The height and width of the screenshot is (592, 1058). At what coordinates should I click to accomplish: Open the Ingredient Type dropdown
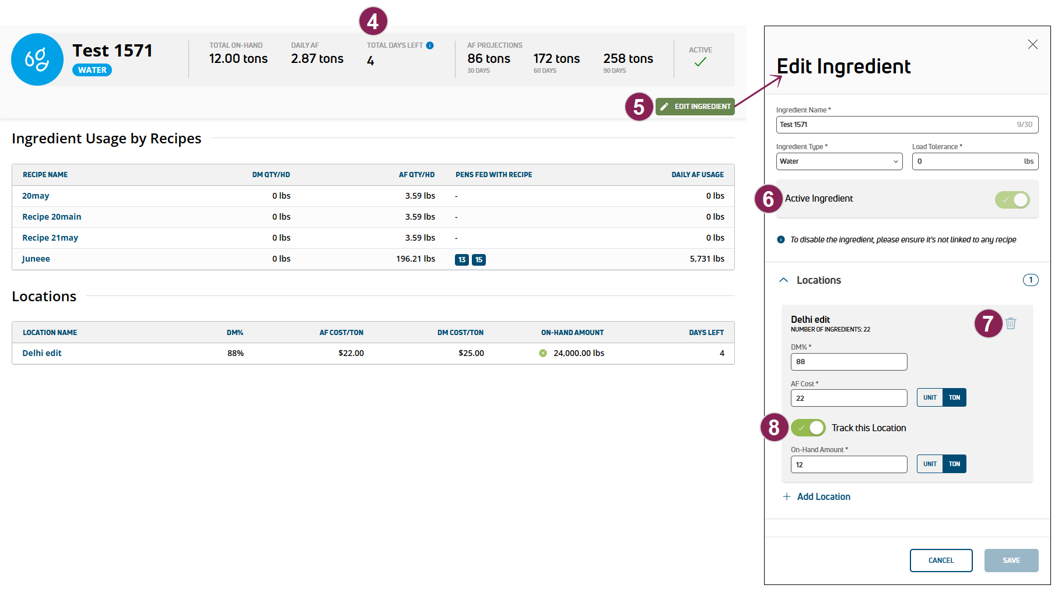839,161
